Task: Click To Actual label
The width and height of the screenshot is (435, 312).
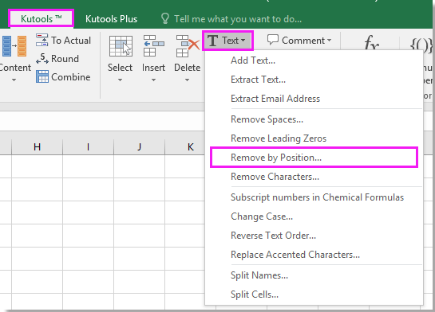Action: tap(71, 41)
